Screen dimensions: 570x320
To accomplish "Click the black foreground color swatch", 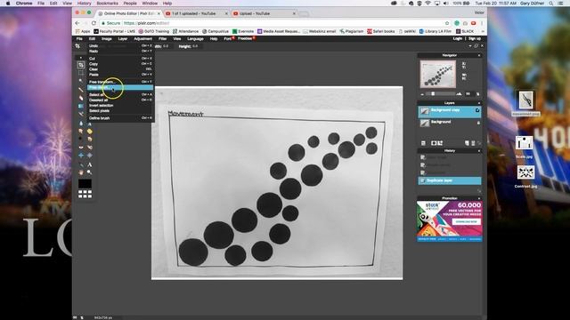I will click(85, 184).
